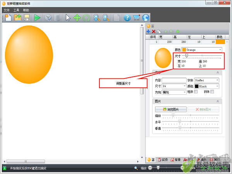Viewport: 232px width, 174px height.
Task: Click orange color cell in egg row 1
Action: (220, 42)
